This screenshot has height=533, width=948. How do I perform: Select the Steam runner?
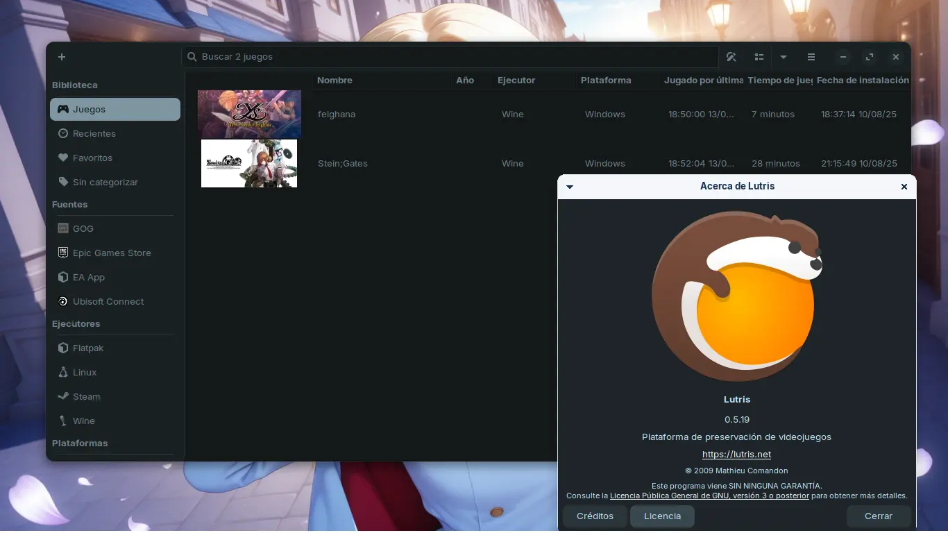point(86,396)
